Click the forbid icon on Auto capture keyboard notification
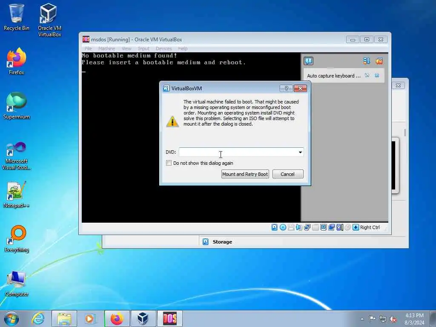The image size is (436, 327). 367,75
